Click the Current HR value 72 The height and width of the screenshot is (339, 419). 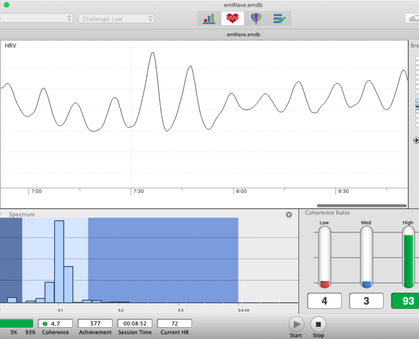click(x=175, y=324)
